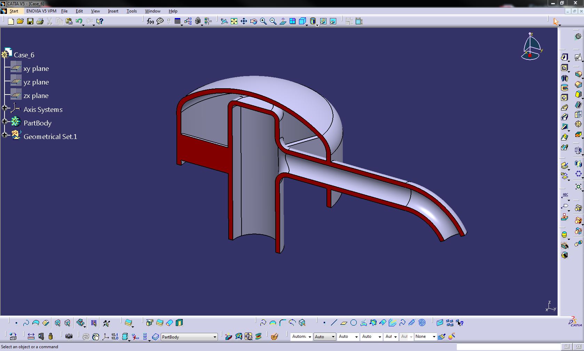This screenshot has width=584, height=351.
Task: Open the None layer dropdown
Action: pyautogui.click(x=425, y=336)
